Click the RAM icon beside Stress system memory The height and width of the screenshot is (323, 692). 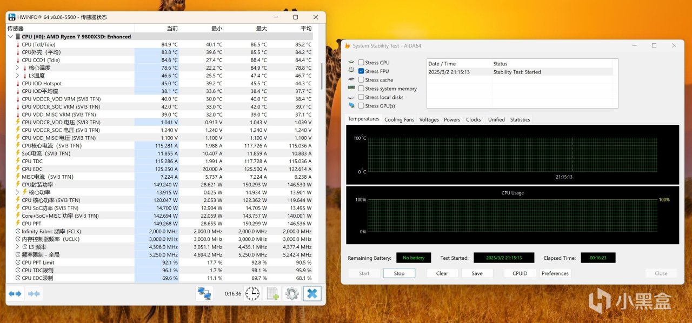coord(351,89)
